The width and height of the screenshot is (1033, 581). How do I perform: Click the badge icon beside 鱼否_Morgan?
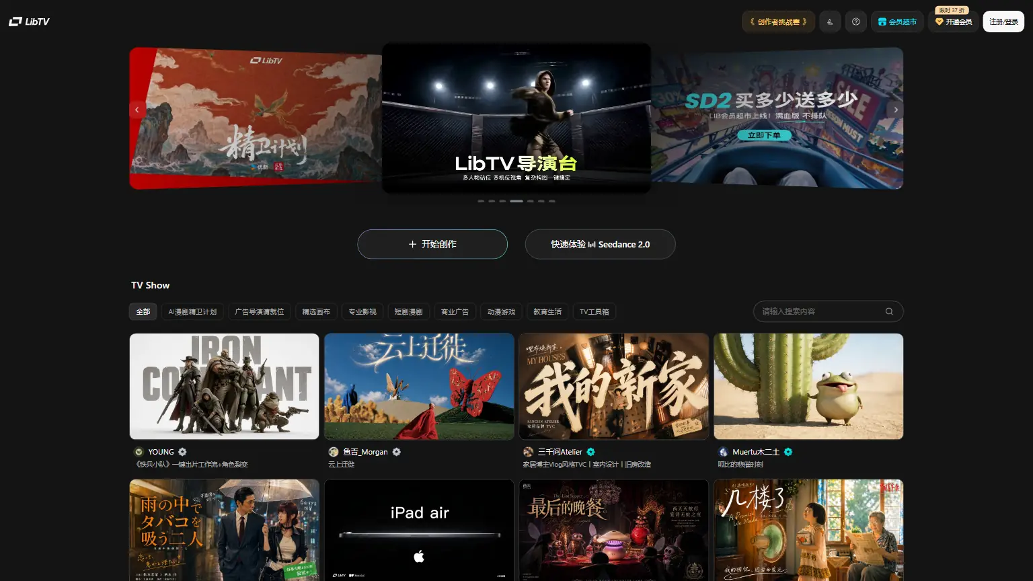coord(397,452)
